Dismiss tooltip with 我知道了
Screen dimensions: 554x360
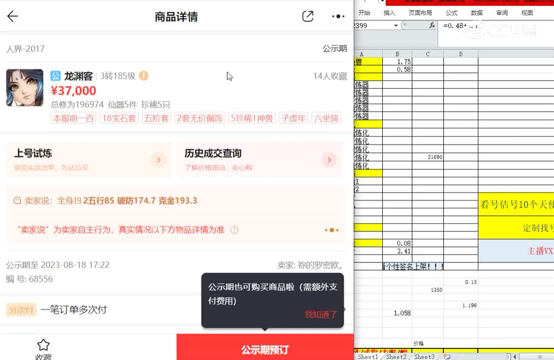[321, 314]
